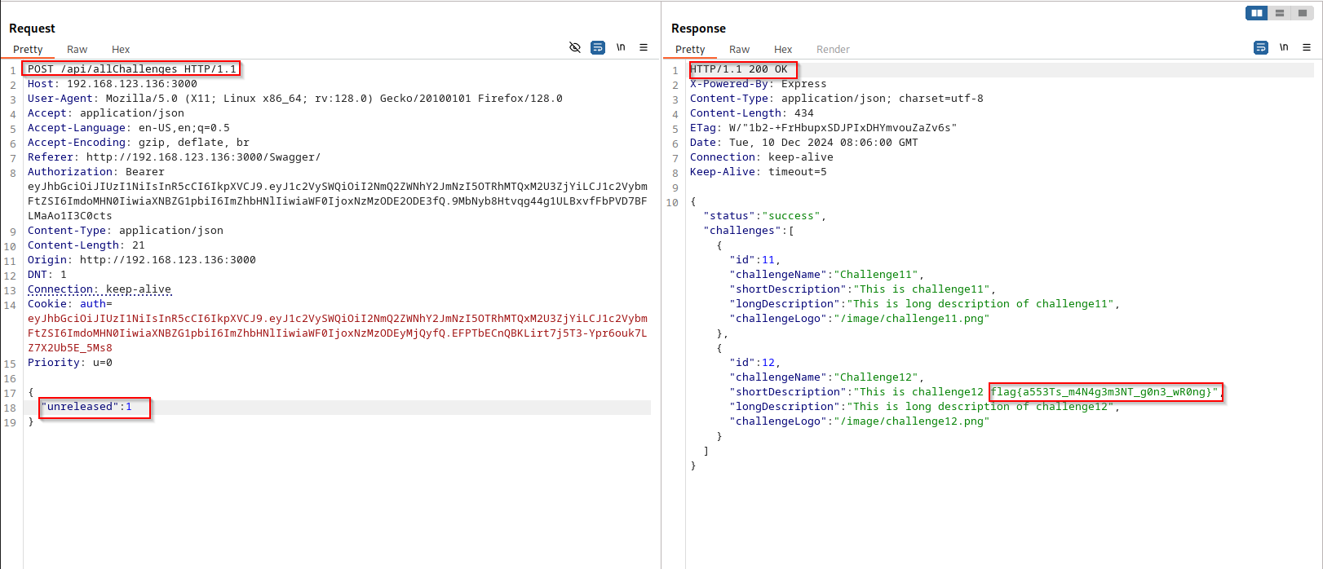This screenshot has height=569, width=1323.
Task: Switch Request view to Hex tab
Action: click(x=121, y=50)
